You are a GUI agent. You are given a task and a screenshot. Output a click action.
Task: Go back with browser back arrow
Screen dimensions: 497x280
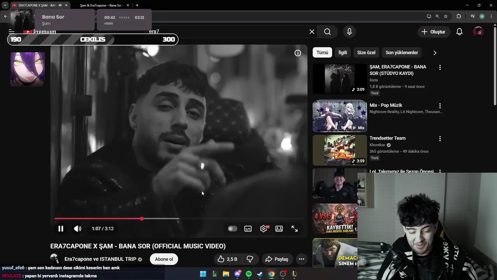tap(5, 16)
